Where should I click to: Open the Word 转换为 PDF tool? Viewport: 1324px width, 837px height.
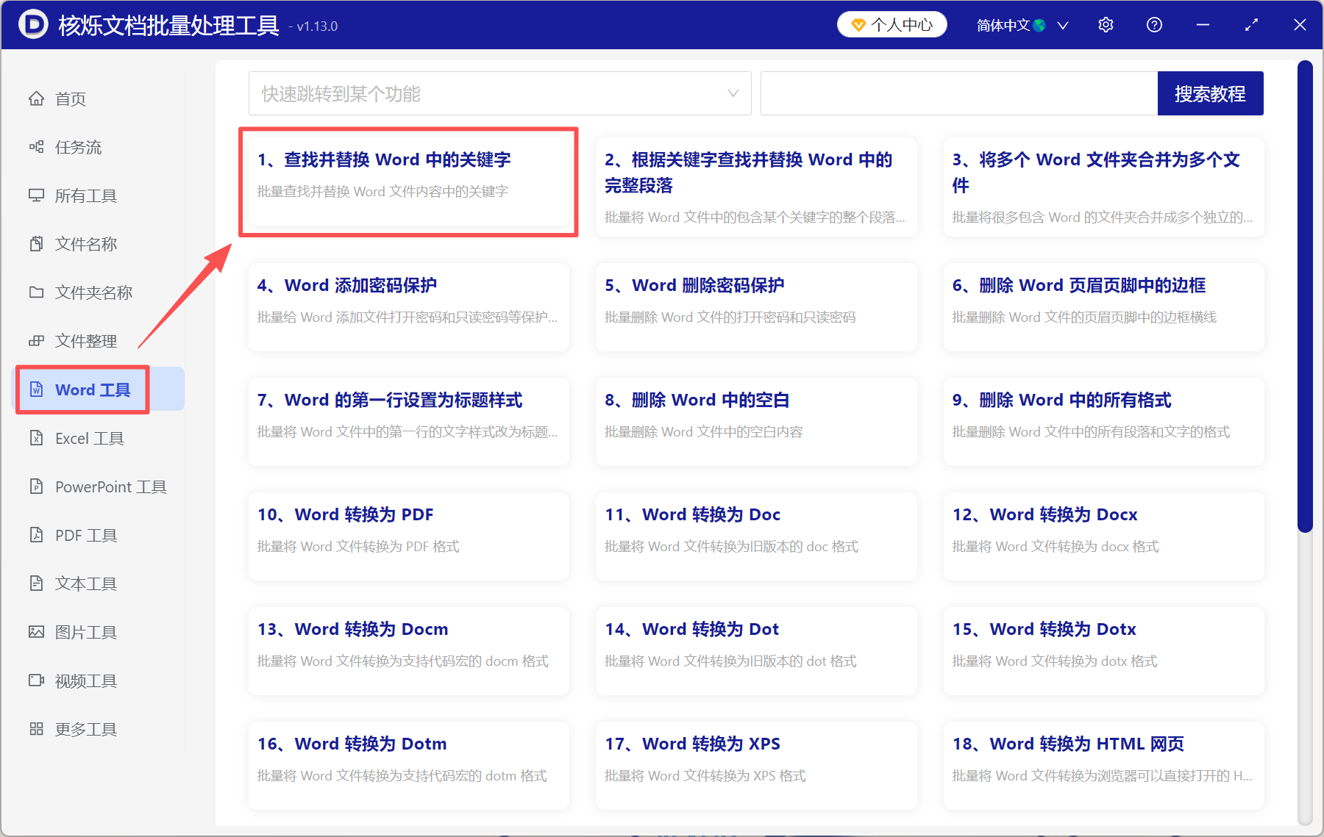408,536
